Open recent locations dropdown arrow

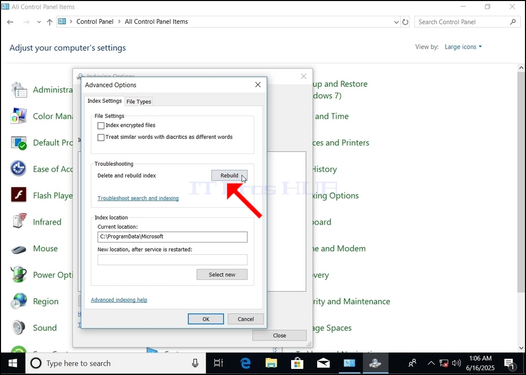(39, 22)
